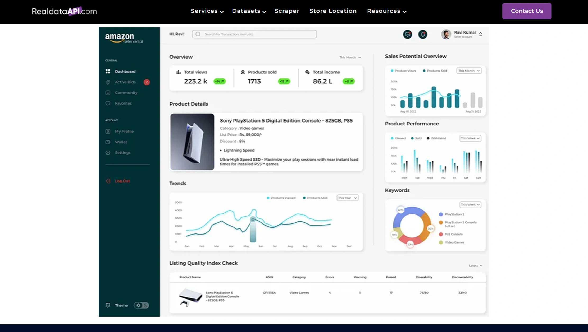Toggle the light/dark Theme switch
Image resolution: width=588 pixels, height=332 pixels.
coord(141,305)
